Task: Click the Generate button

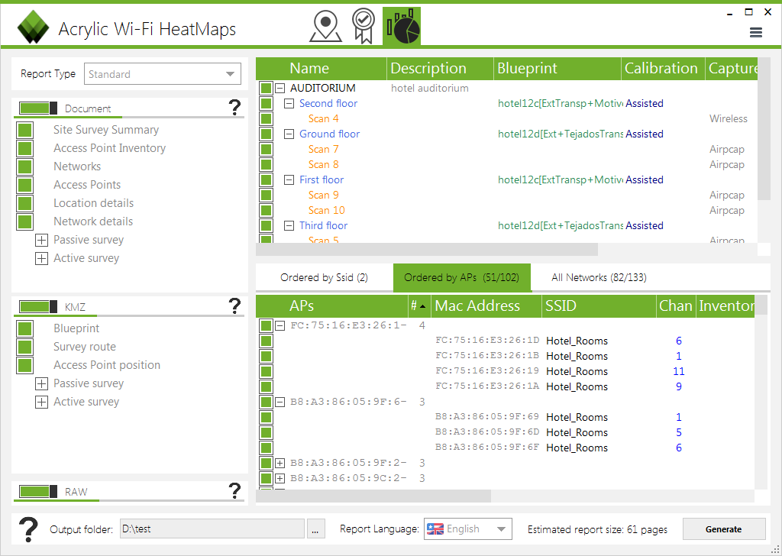Action: pyautogui.click(x=723, y=529)
